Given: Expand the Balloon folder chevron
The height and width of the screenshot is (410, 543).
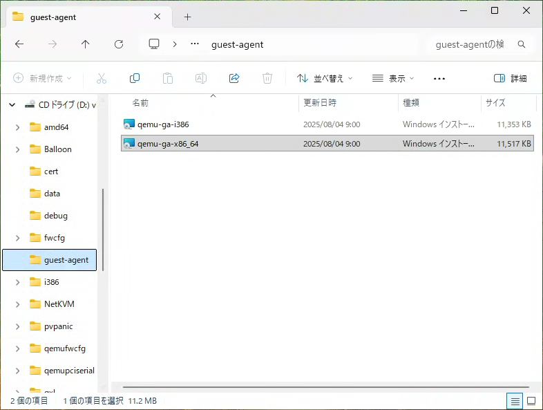Looking at the screenshot, I should 18,149.
